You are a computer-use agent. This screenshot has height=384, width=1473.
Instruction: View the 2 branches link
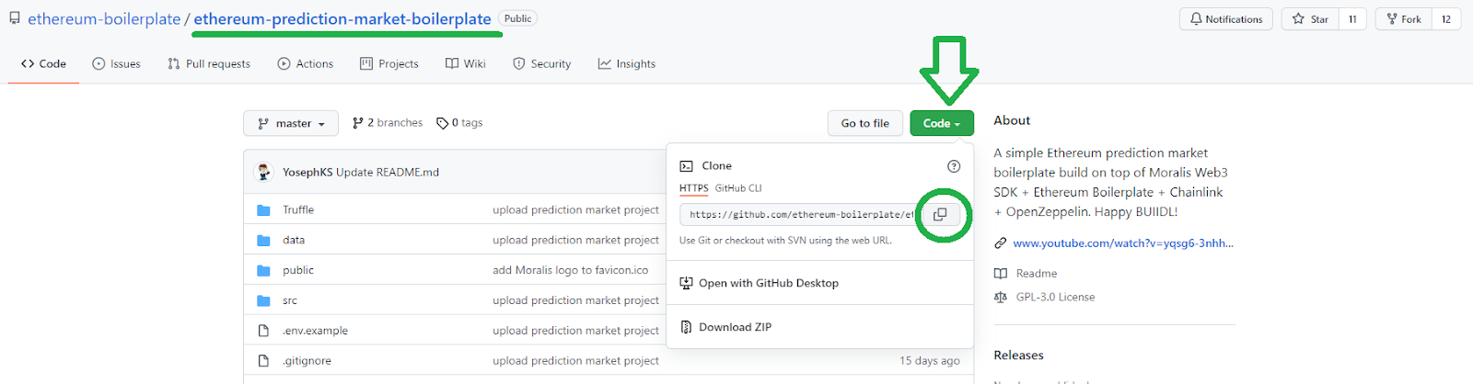click(x=388, y=123)
